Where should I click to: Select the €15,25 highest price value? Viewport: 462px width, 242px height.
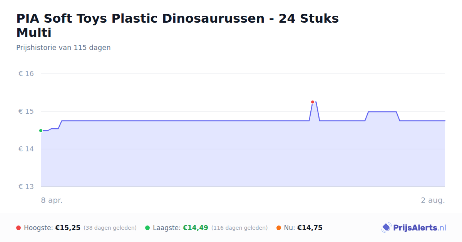(x=68, y=228)
